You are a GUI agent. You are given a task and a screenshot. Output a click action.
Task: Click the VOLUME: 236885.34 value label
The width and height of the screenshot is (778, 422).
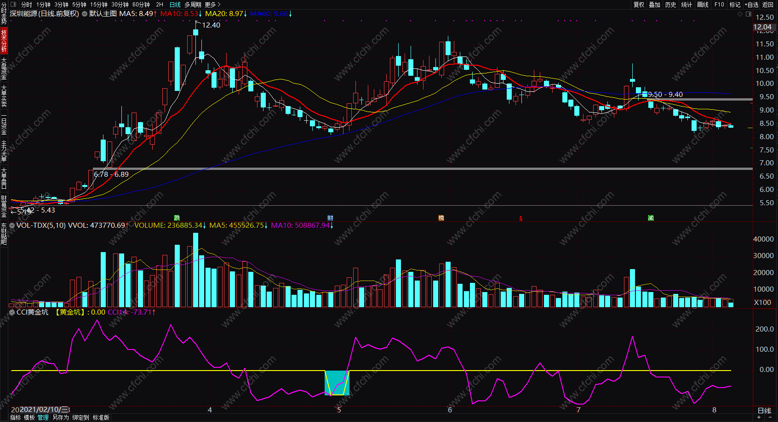(170, 225)
